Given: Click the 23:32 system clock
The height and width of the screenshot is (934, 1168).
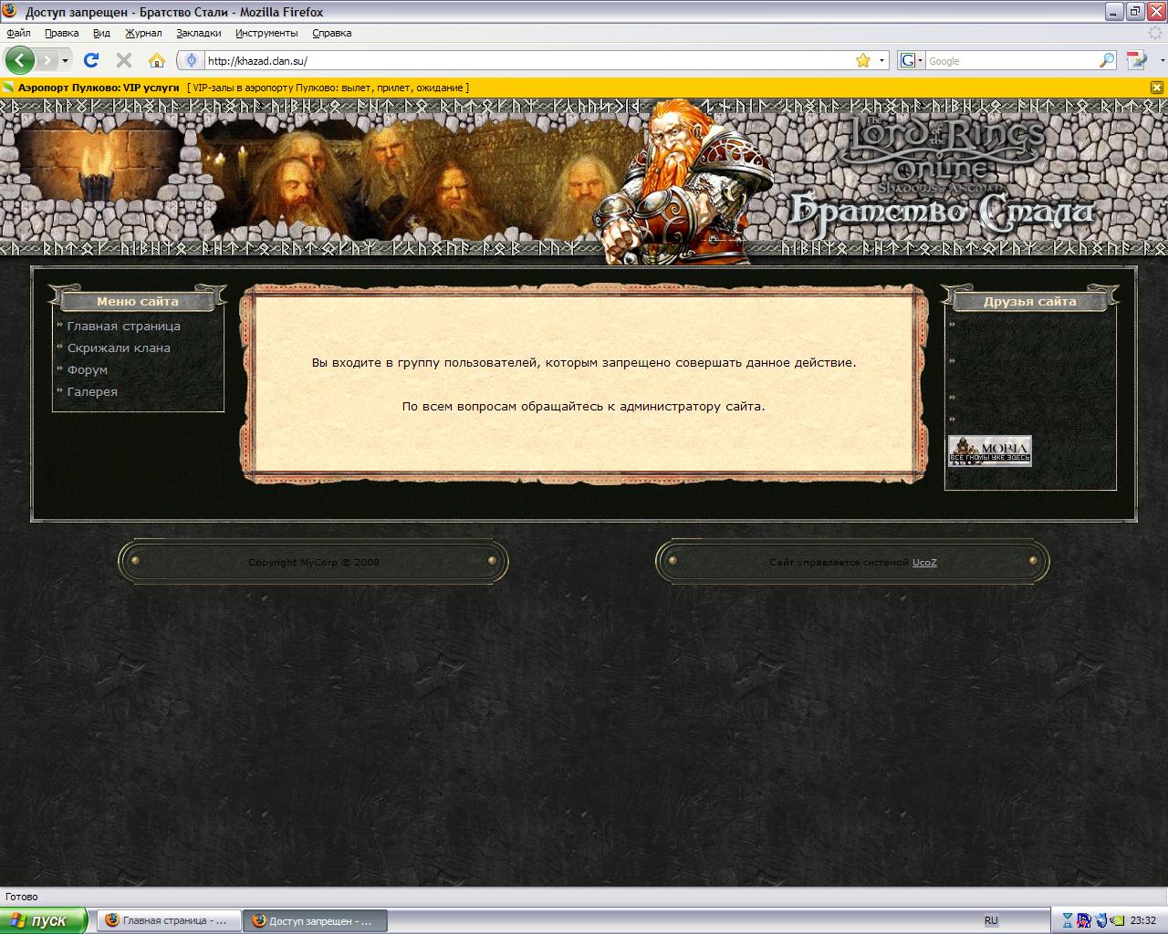Looking at the screenshot, I should pyautogui.click(x=1143, y=920).
